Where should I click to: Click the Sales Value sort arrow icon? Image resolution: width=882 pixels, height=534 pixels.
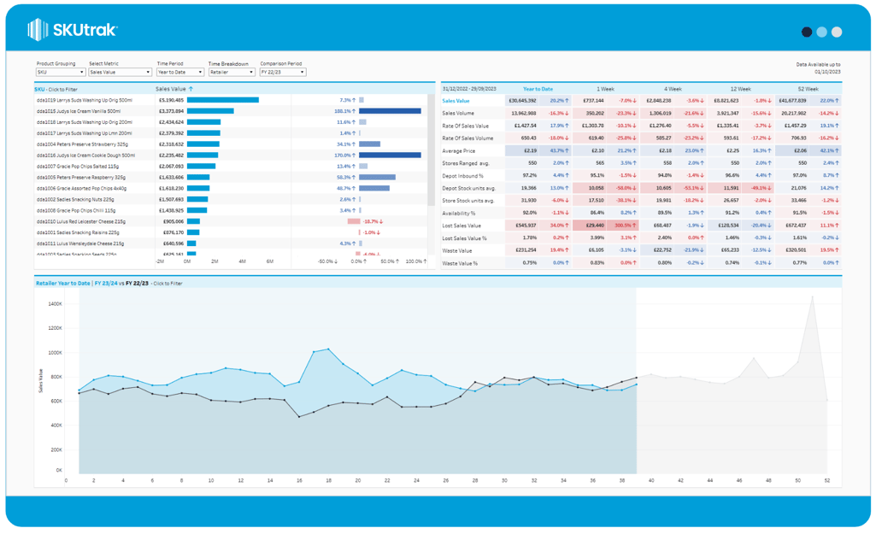tap(191, 89)
